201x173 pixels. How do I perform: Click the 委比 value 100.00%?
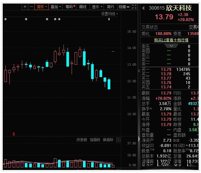[x=163, y=34]
